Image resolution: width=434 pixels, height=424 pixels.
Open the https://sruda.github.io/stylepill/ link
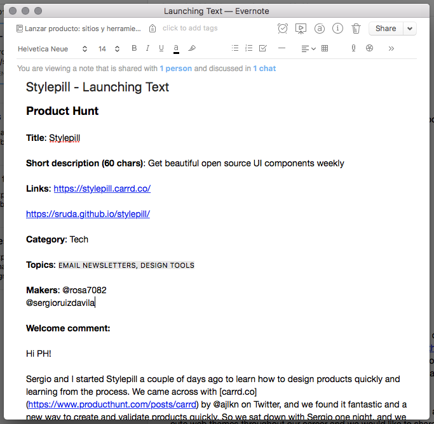[88, 214]
